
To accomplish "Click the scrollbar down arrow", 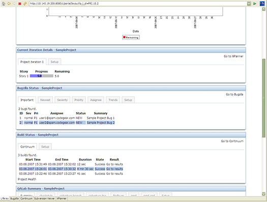I will pyautogui.click(x=263, y=194).
